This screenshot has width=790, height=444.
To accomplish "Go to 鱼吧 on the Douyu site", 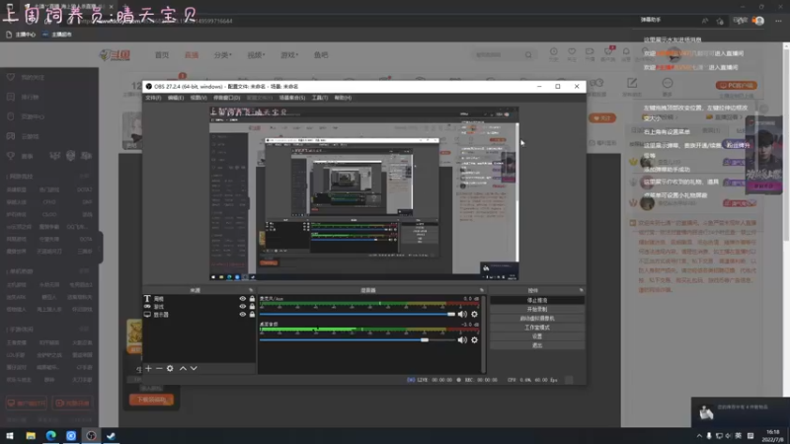I will (x=321, y=55).
